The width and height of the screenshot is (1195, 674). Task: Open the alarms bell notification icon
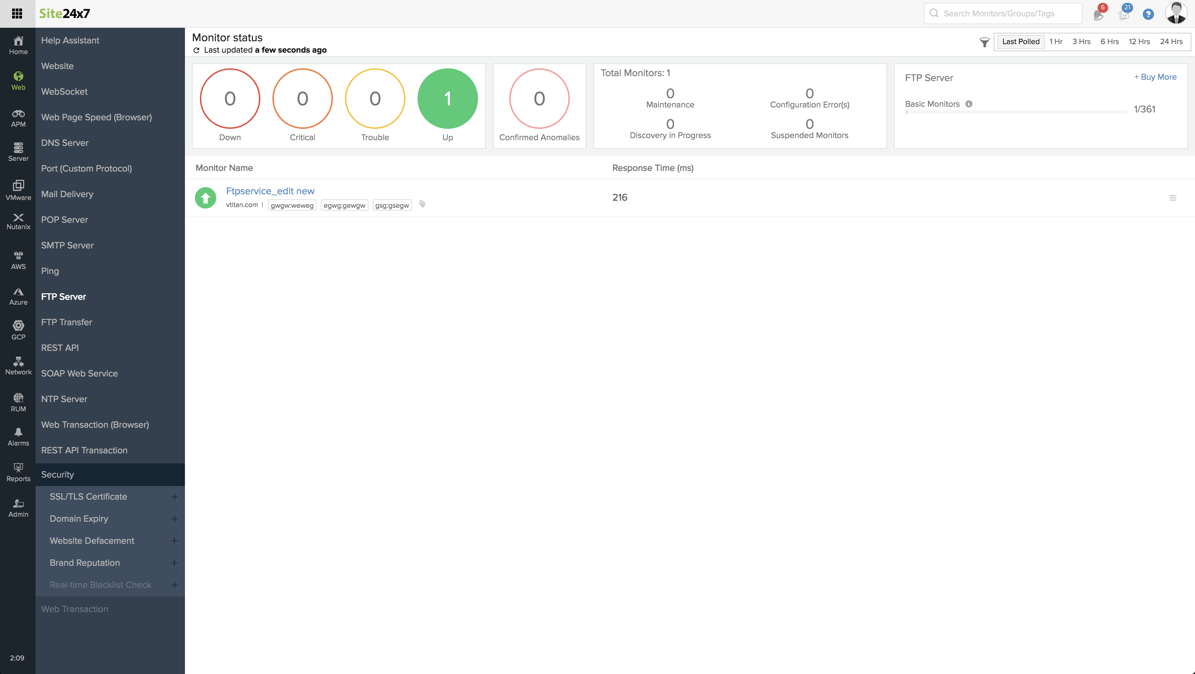(1098, 14)
